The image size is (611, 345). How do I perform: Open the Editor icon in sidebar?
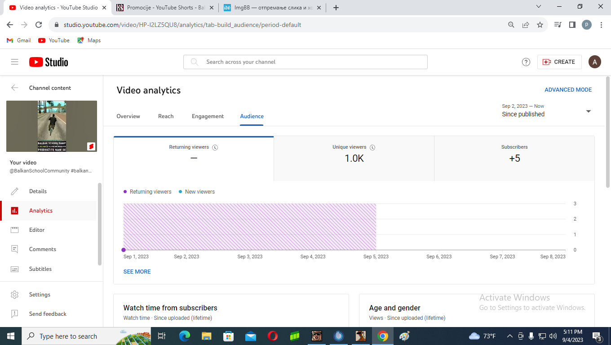point(15,230)
